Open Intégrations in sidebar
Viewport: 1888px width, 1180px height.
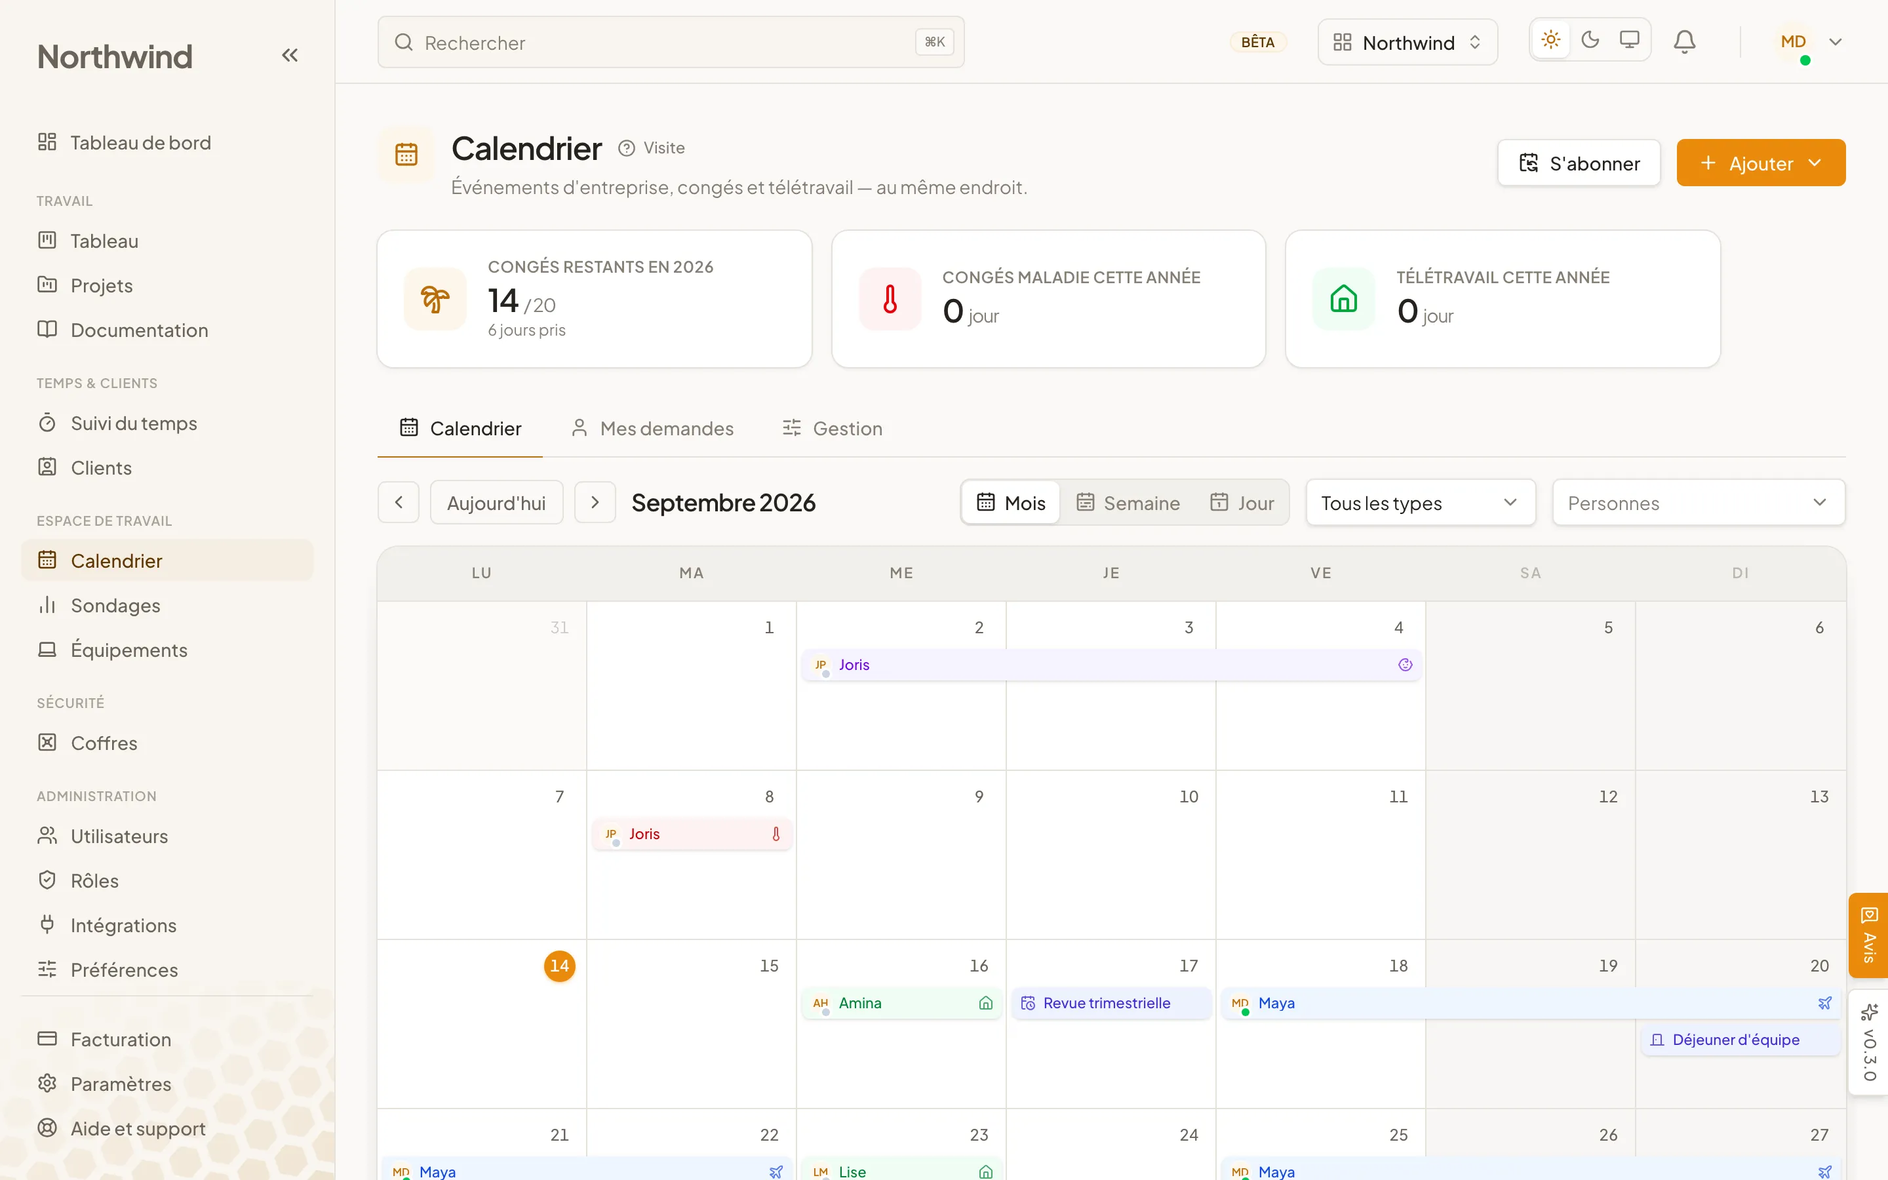[x=168, y=925]
